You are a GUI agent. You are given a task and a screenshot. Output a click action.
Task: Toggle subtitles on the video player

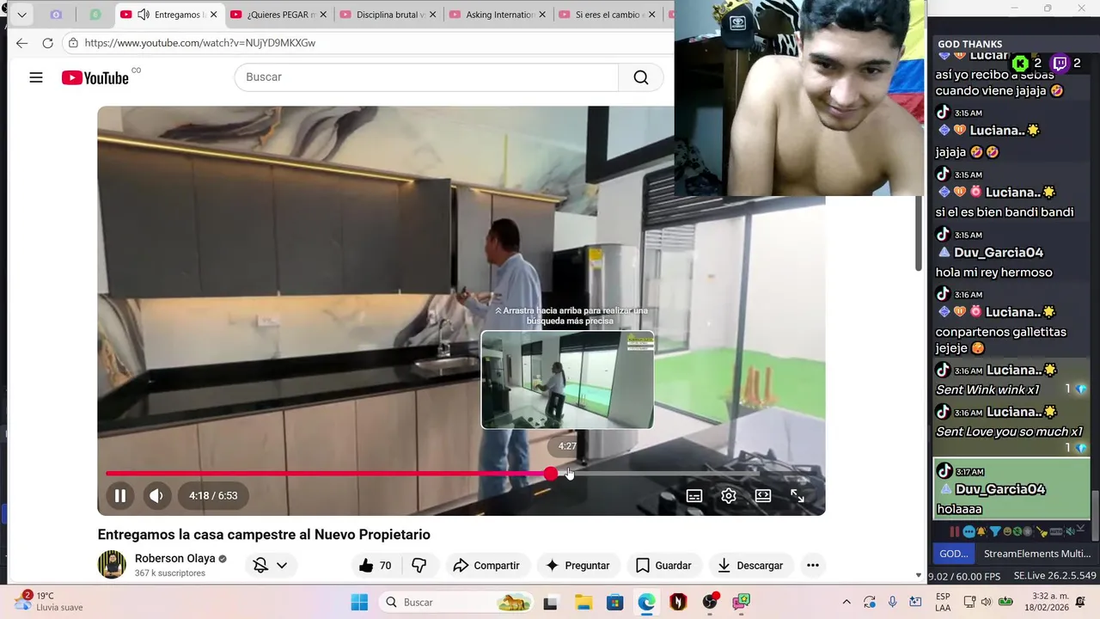pos(694,496)
